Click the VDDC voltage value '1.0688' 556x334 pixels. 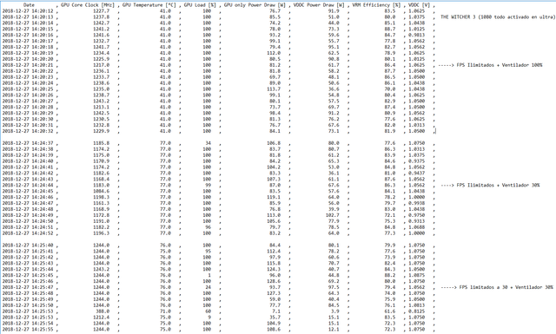(x=417, y=227)
